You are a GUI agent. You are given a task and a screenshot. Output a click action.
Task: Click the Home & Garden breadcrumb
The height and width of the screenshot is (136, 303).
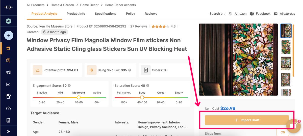[x=62, y=5]
